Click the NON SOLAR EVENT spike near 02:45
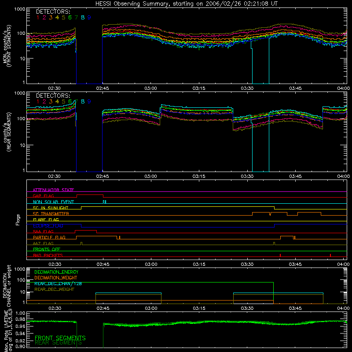The image size is (352, 352). tap(105, 202)
